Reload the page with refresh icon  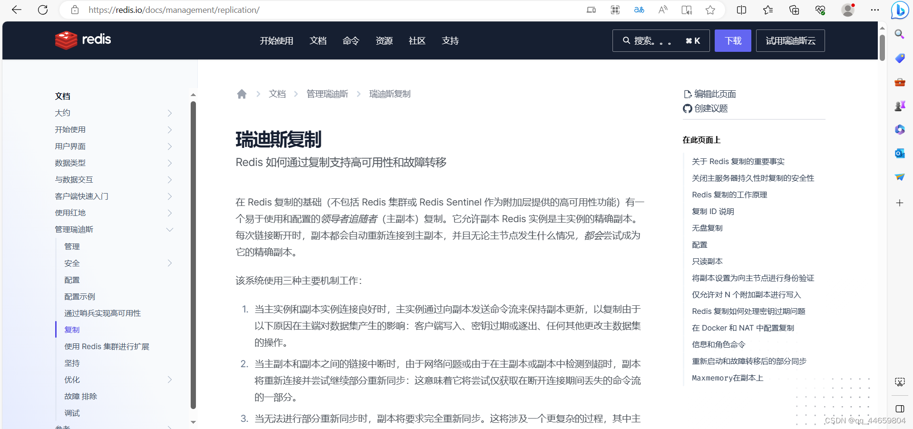tap(43, 10)
